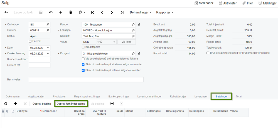This screenshot has width=278, height=128.
Task: Go back using the left arrow icon
Action: 6,12
